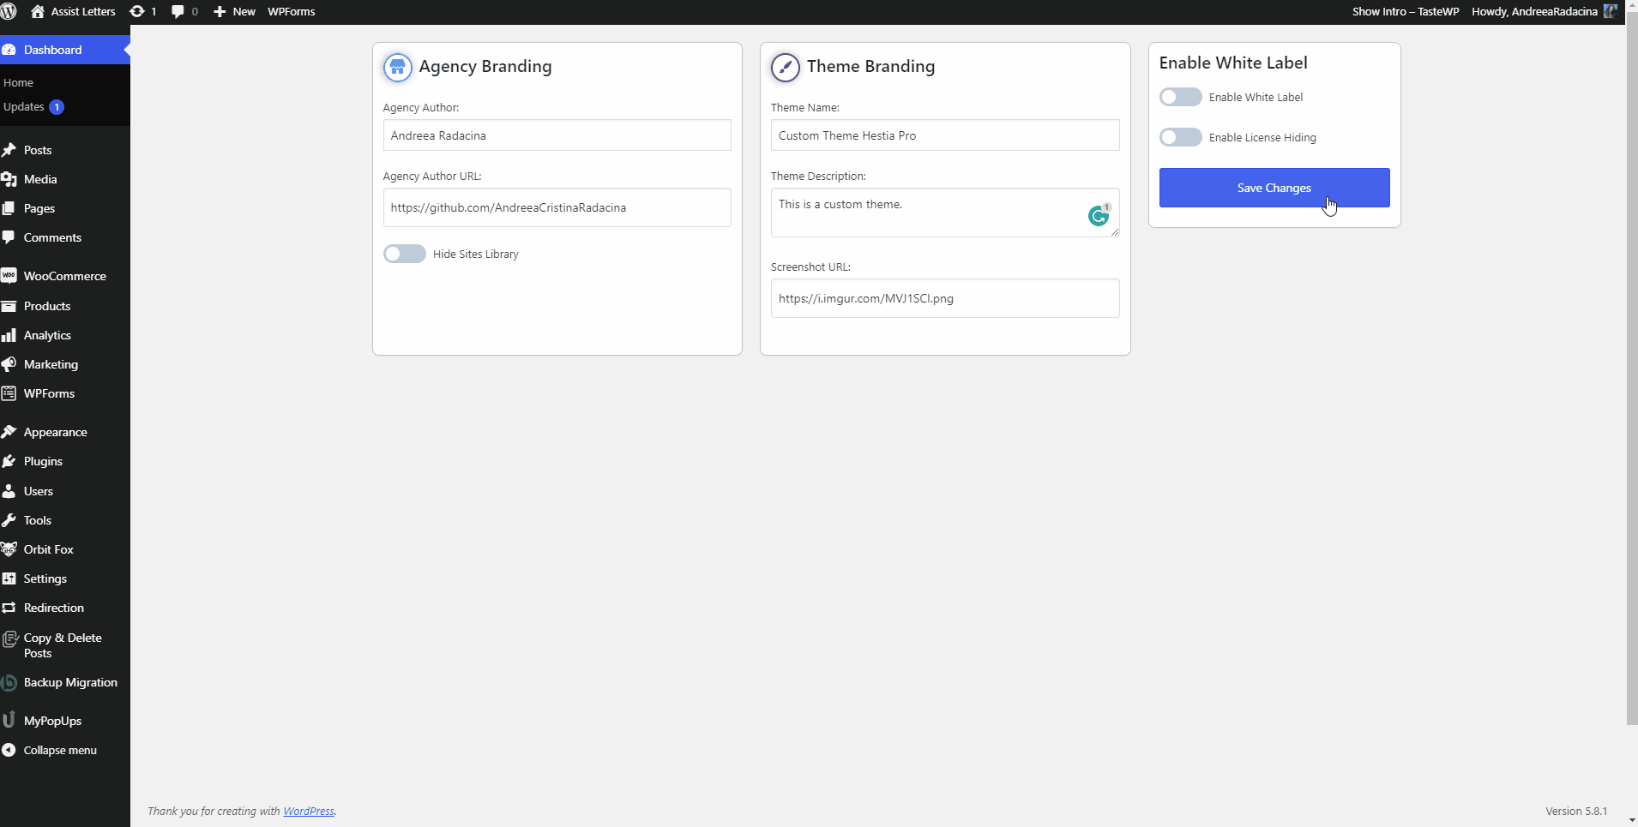Image resolution: width=1638 pixels, height=827 pixels.
Task: Open the Appearance menu
Action: tap(55, 432)
